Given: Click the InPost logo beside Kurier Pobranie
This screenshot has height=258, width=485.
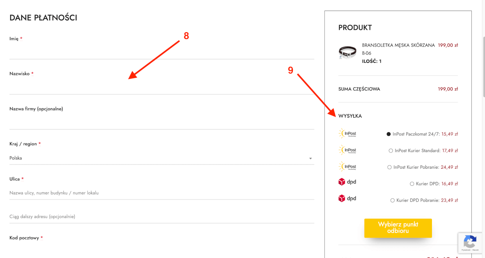Looking at the screenshot, I should pyautogui.click(x=347, y=167).
